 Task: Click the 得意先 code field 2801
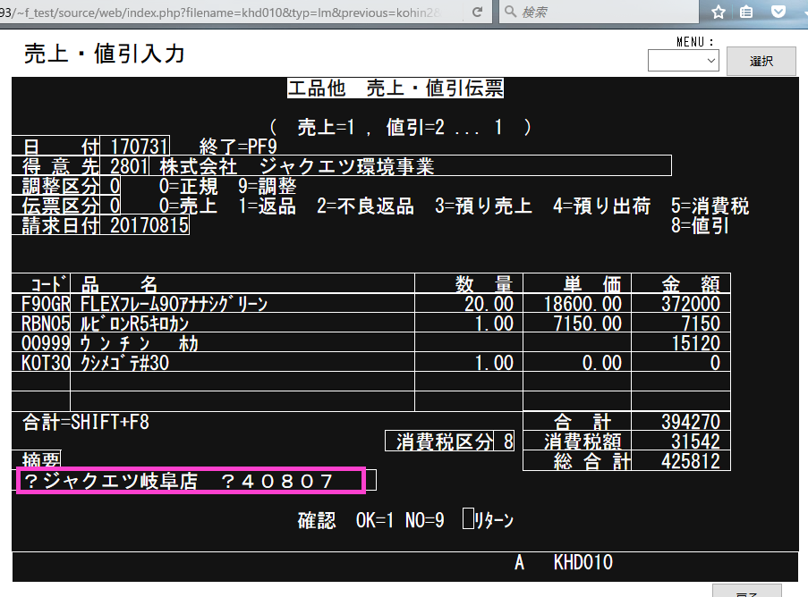pos(129,166)
